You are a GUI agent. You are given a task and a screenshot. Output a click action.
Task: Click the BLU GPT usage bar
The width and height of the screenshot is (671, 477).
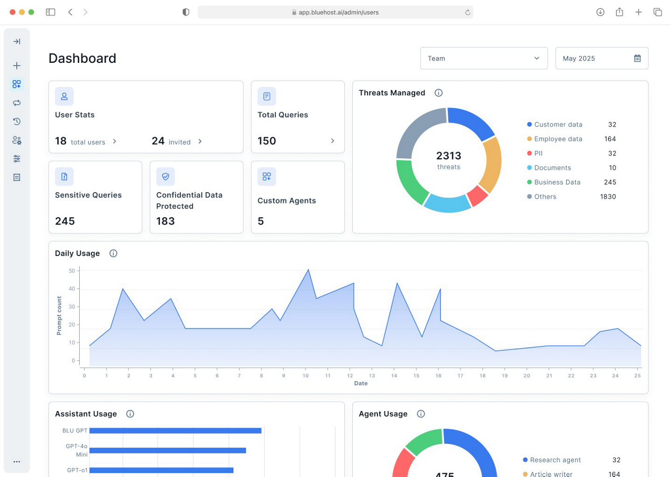click(x=176, y=431)
